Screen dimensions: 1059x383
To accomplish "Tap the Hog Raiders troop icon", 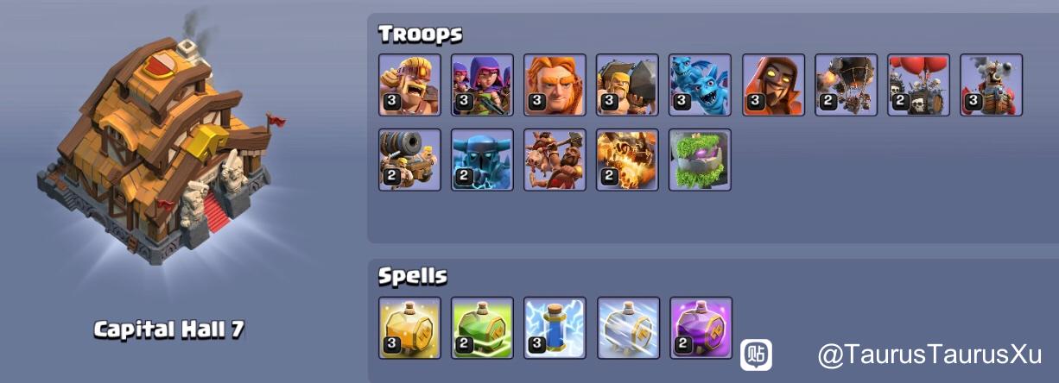I will click(555, 160).
